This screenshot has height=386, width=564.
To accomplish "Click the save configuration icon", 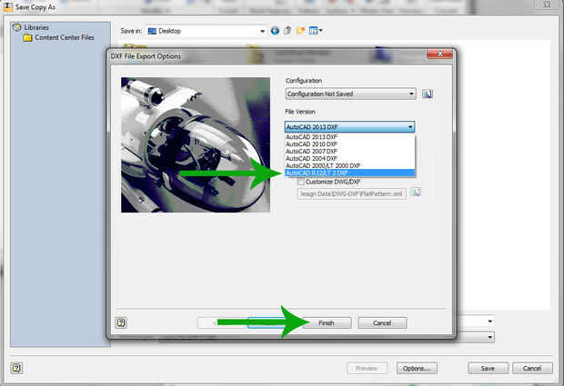I will coord(427,94).
